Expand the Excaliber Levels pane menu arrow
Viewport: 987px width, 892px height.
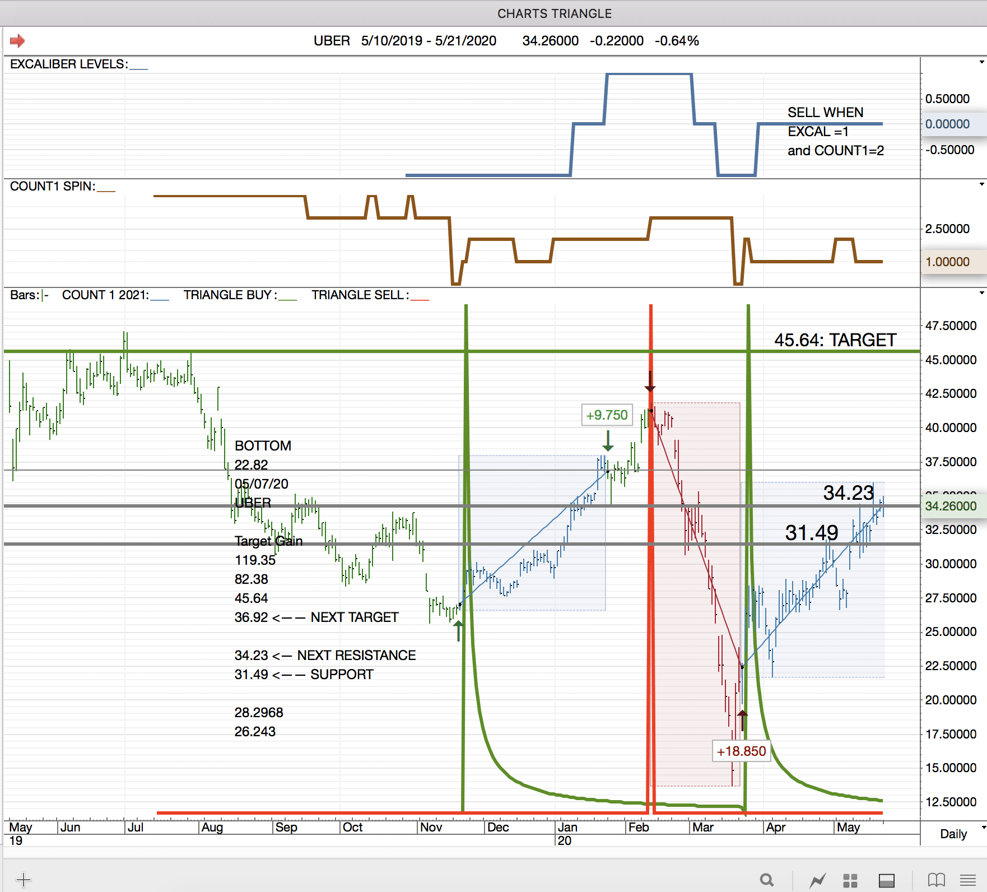tap(981, 62)
